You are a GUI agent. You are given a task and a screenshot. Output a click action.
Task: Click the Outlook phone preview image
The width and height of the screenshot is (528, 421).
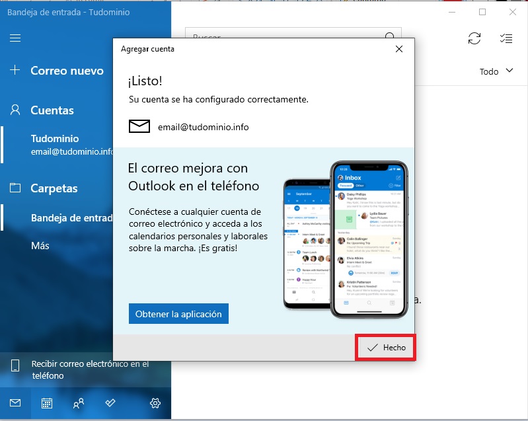coord(346,240)
